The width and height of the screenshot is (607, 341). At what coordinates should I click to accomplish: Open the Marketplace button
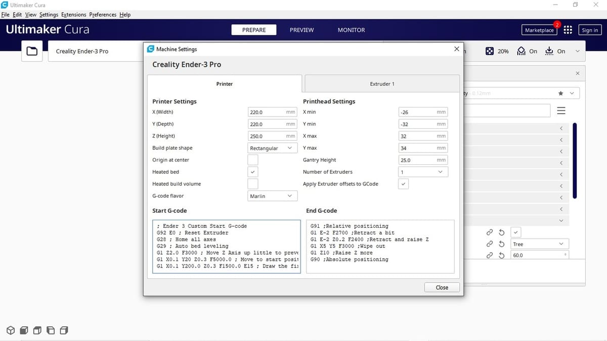pyautogui.click(x=539, y=30)
